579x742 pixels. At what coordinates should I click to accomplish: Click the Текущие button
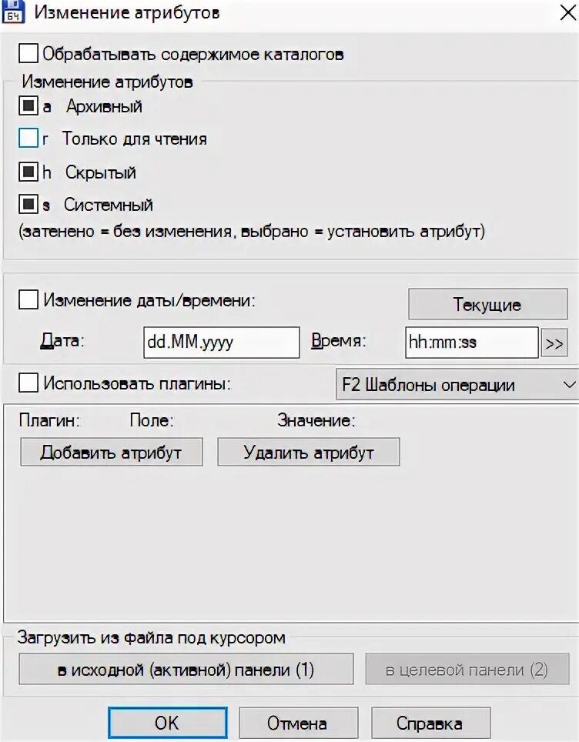(487, 304)
